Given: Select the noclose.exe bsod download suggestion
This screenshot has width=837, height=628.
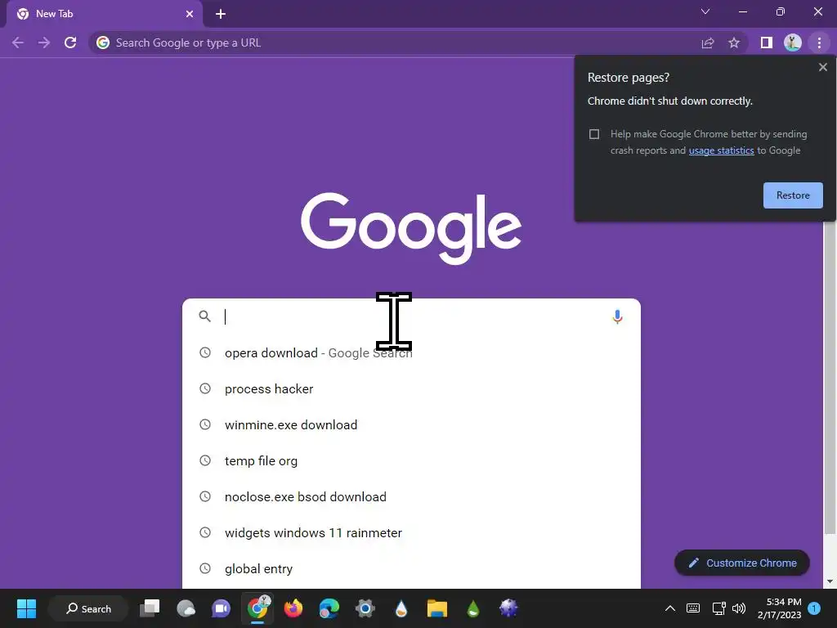Looking at the screenshot, I should [411, 496].
